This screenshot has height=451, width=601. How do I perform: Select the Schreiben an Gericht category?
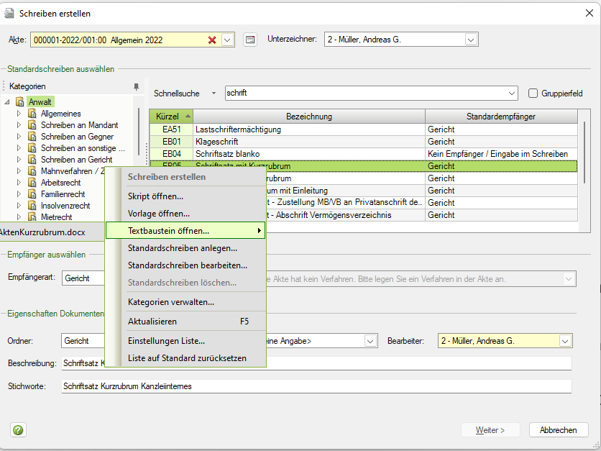pyautogui.click(x=77, y=160)
